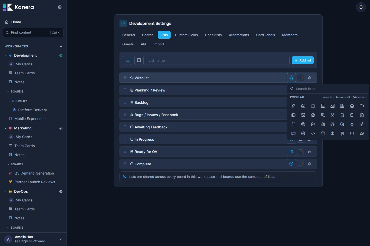Open the Wishlist color swatch
370x246 pixels.
[301, 78]
